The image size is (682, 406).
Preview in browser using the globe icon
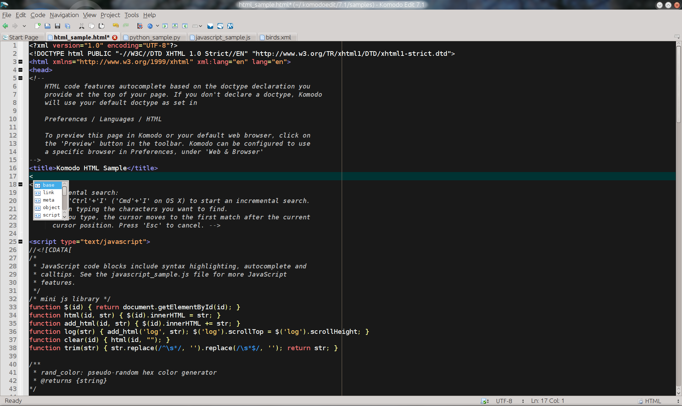(x=150, y=26)
